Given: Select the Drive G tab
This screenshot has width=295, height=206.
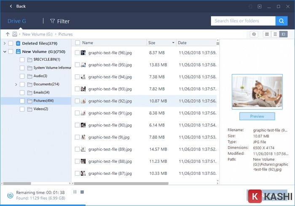Looking at the screenshot, I should [x=17, y=21].
